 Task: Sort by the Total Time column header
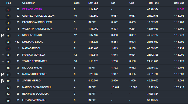pyautogui.click(x=153, y=3)
